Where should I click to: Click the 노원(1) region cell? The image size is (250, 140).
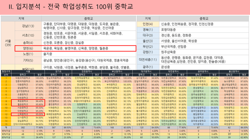pyautogui.click(x=28, y=54)
